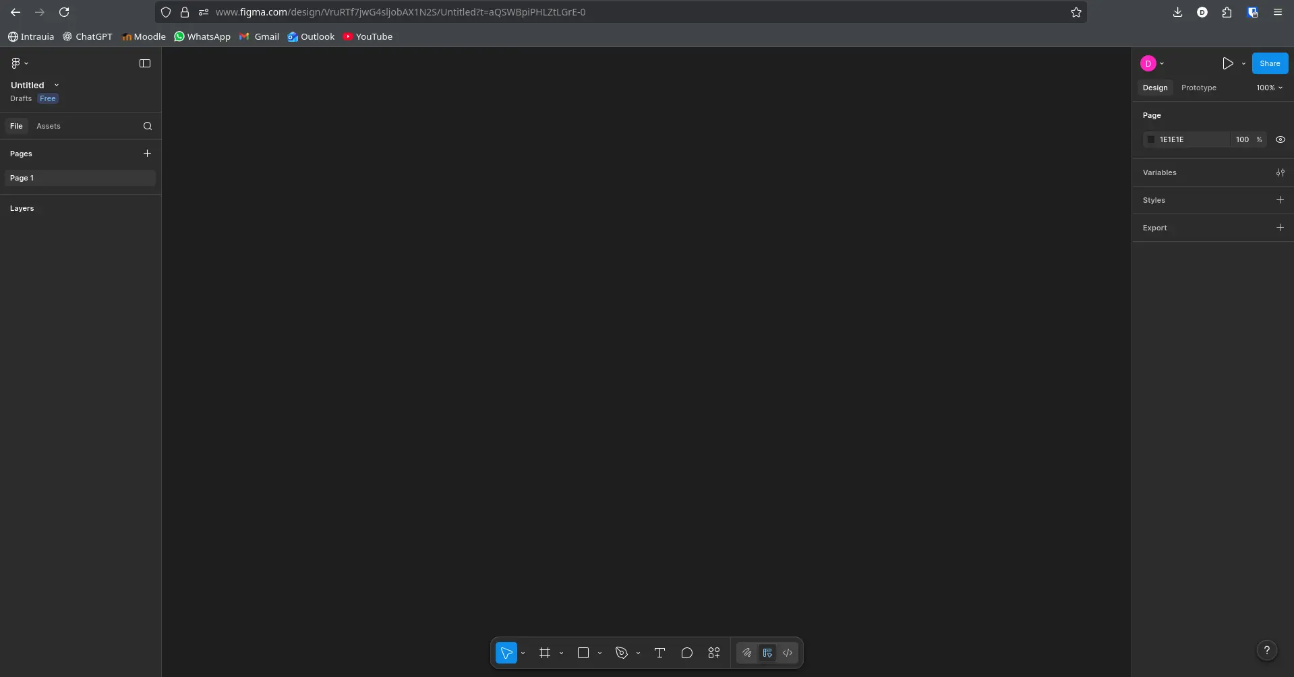Viewport: 1294px width, 677px height.
Task: Open the Variables panel icon
Action: coord(1281,172)
